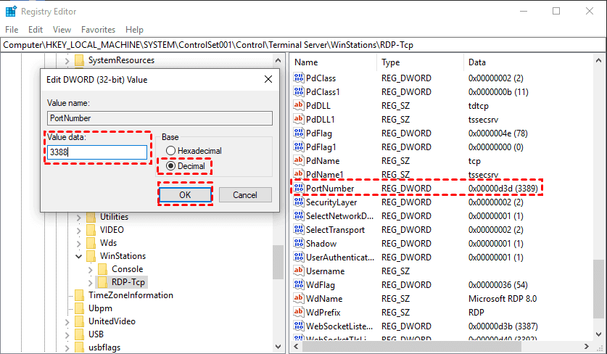Screen dimensions: 607x354
Task: Collapse the WinStations tree node
Action: tap(78, 256)
